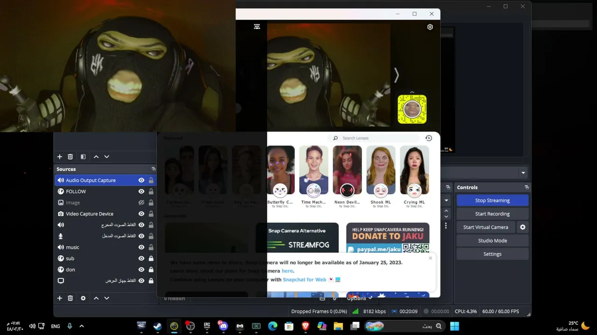Open source properties gear below Sources list
597x335 pixels.
point(83,298)
